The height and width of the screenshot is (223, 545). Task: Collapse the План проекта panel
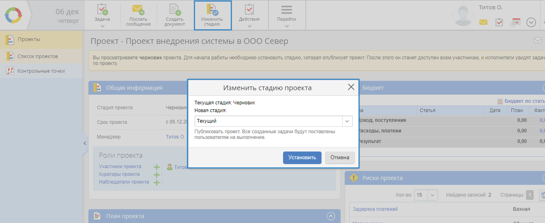(x=331, y=216)
